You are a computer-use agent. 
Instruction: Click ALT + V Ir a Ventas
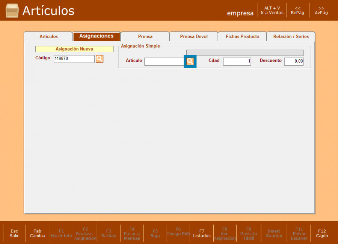coord(272,10)
